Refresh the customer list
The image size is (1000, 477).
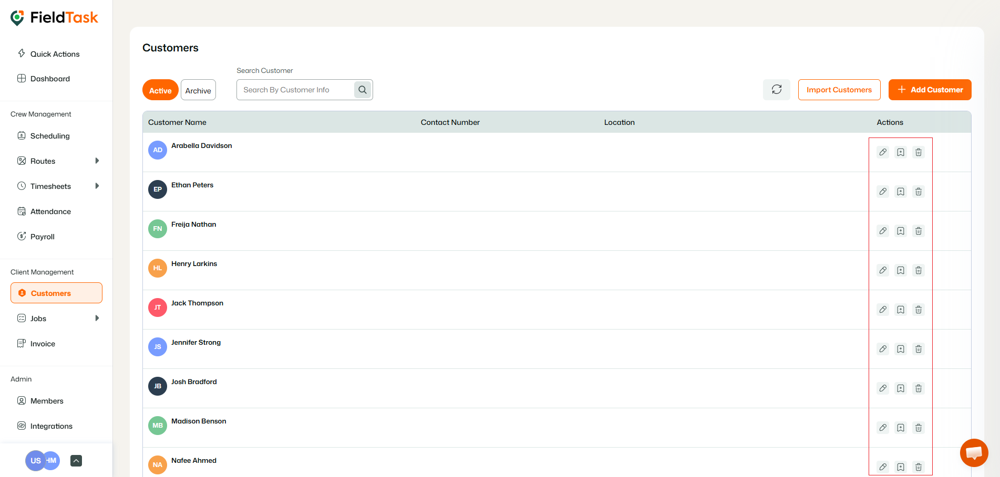click(x=776, y=89)
